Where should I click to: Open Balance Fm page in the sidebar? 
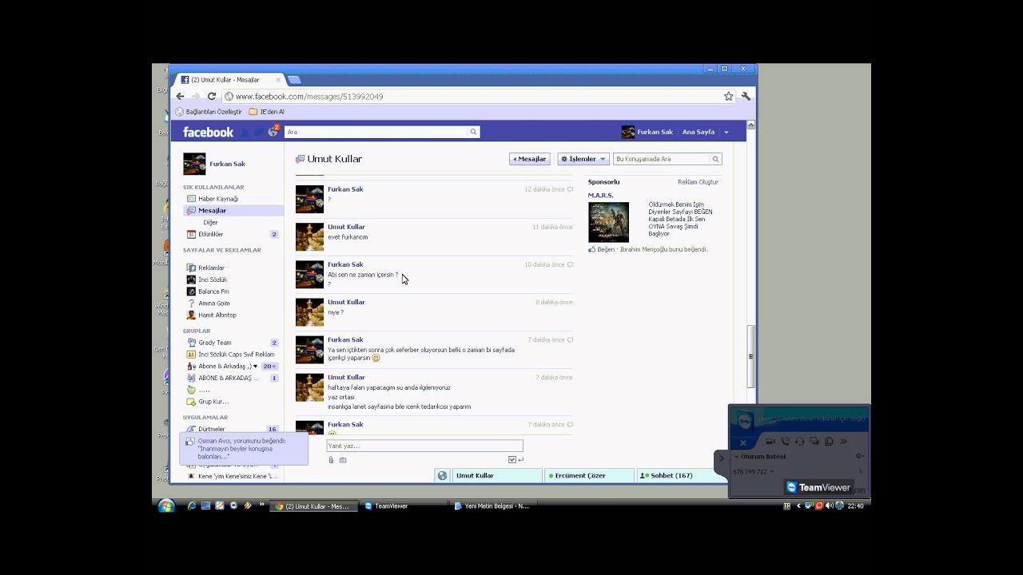[213, 292]
